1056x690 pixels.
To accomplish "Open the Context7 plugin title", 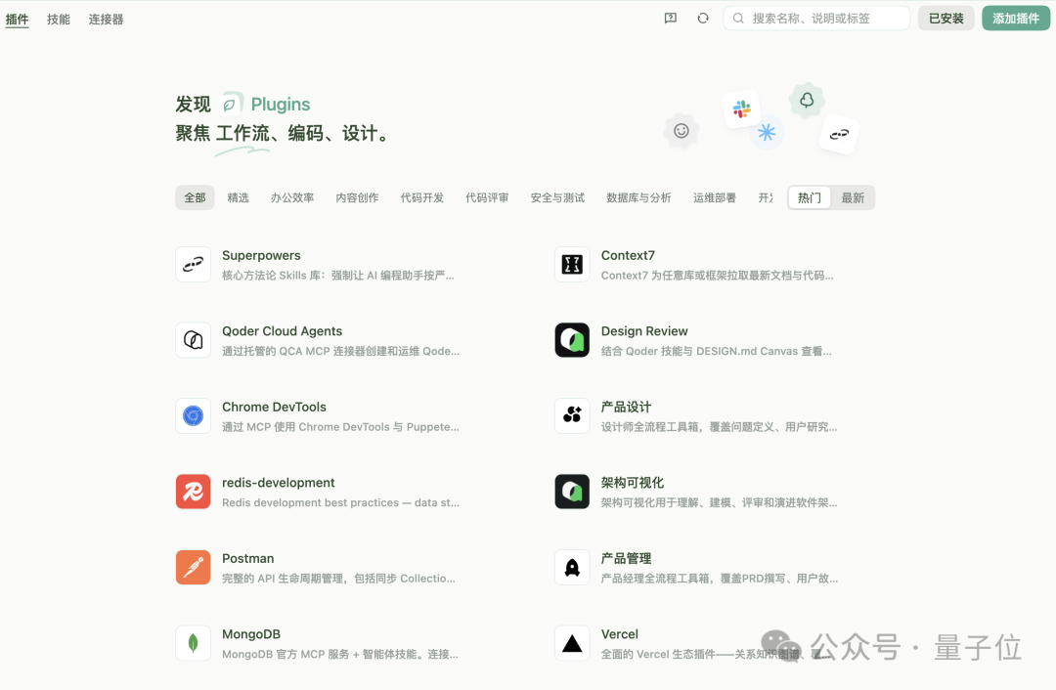I will point(628,256).
